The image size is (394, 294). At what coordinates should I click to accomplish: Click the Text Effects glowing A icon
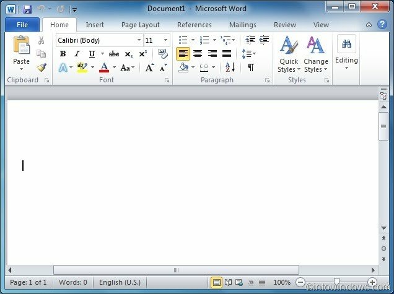point(63,68)
